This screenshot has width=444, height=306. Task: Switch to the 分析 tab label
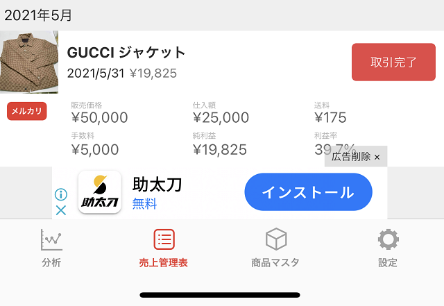[x=51, y=263]
